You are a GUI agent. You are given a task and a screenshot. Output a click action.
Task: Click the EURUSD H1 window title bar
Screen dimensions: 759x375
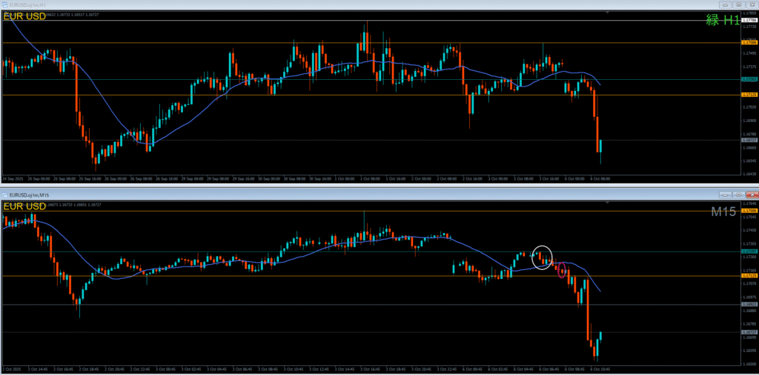click(x=296, y=4)
